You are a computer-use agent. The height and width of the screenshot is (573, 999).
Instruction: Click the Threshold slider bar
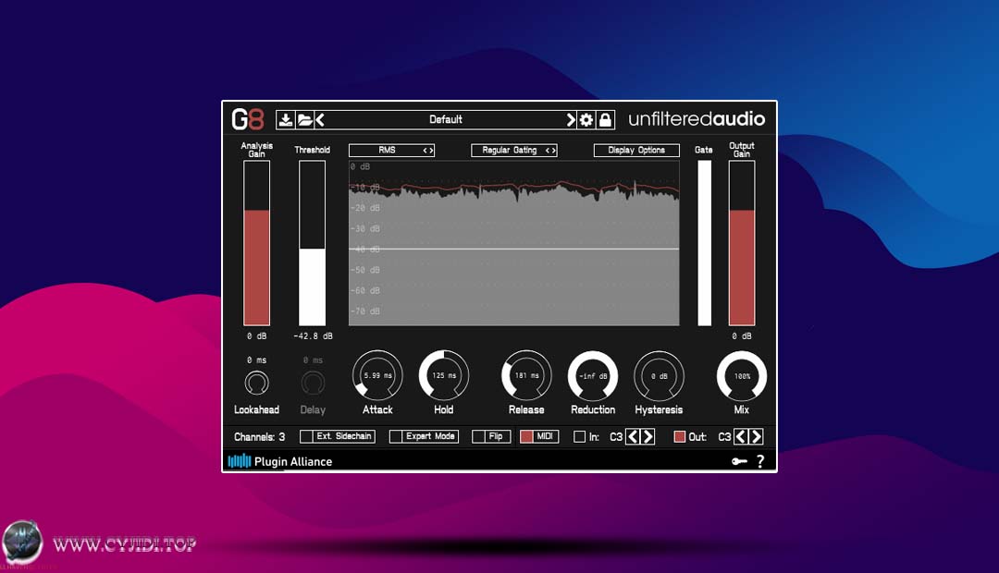click(x=313, y=243)
